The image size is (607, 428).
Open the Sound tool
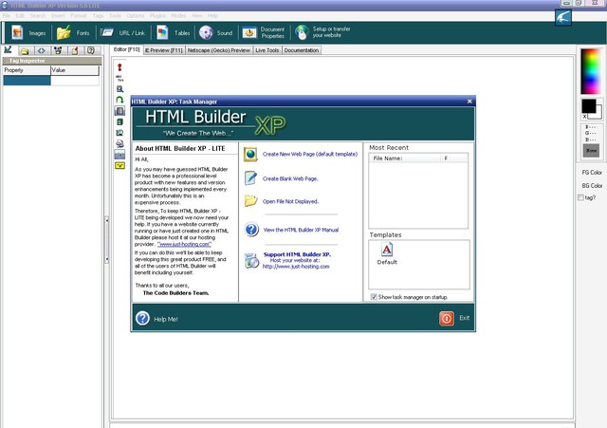(215, 33)
